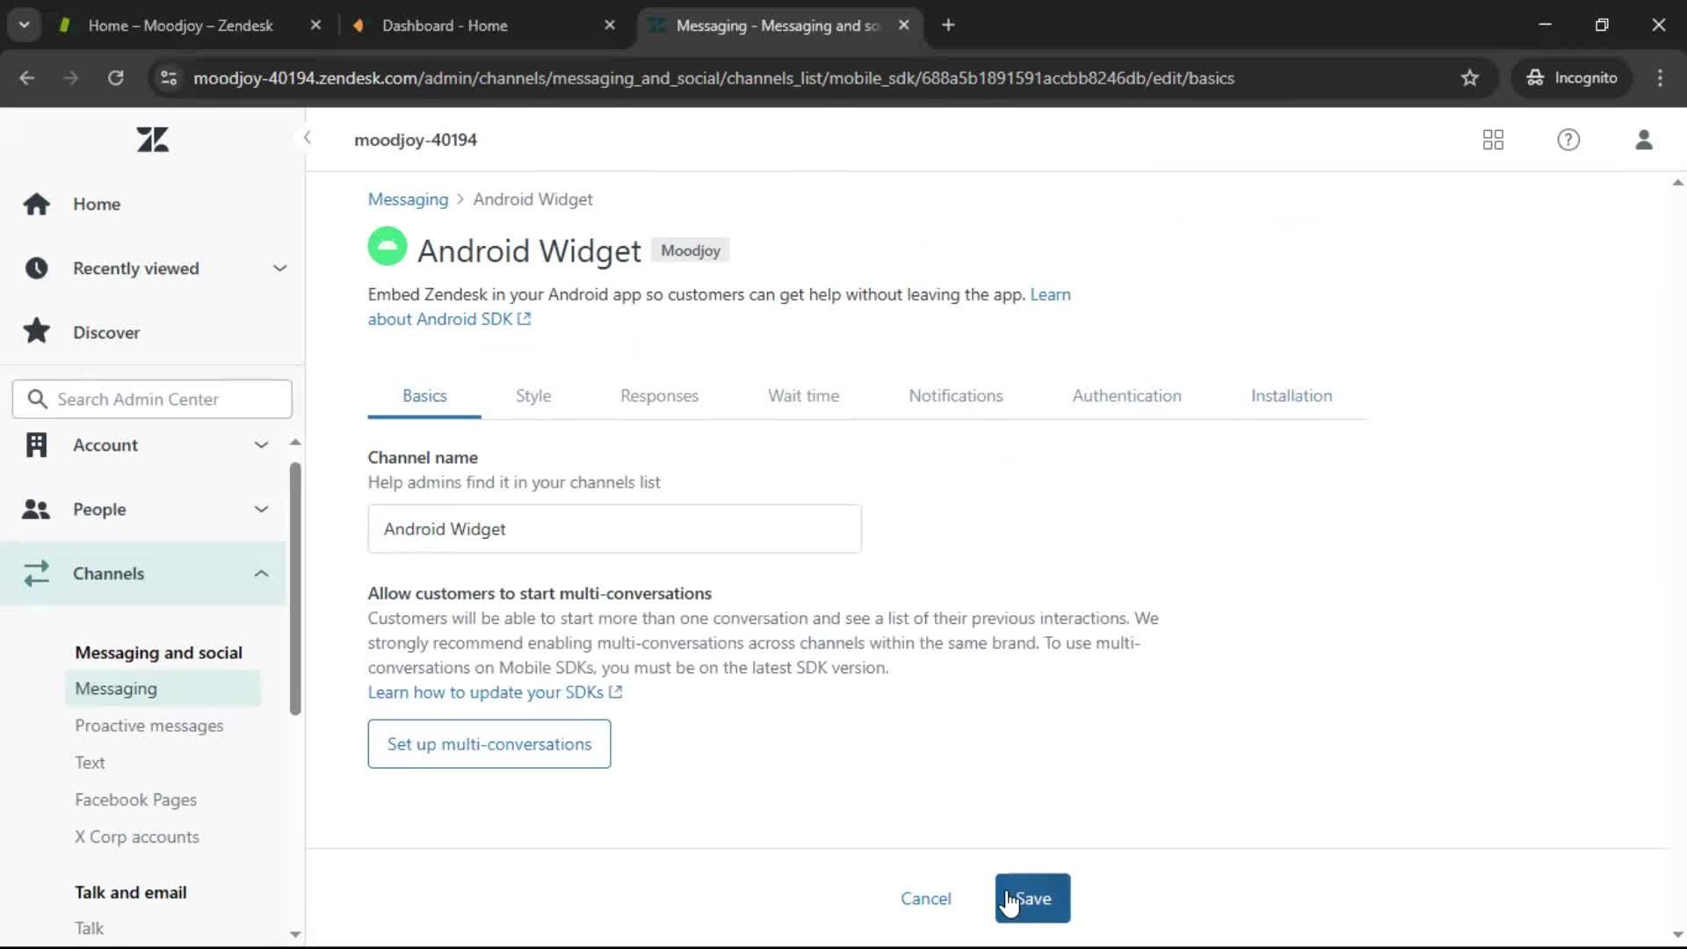This screenshot has height=949, width=1687.
Task: Click the Zendesk logo in sidebar
Action: point(152,140)
